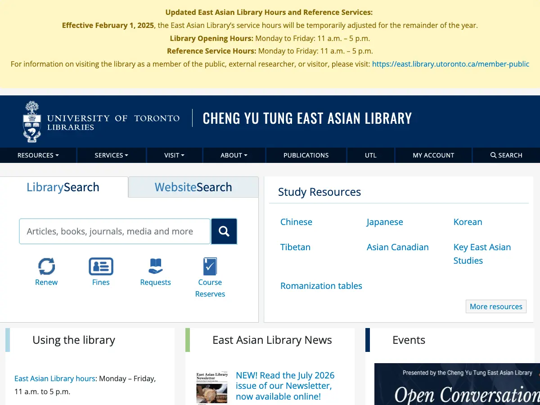The width and height of the screenshot is (540, 405).
Task: Open My Account in the navigation bar
Action: click(x=433, y=155)
